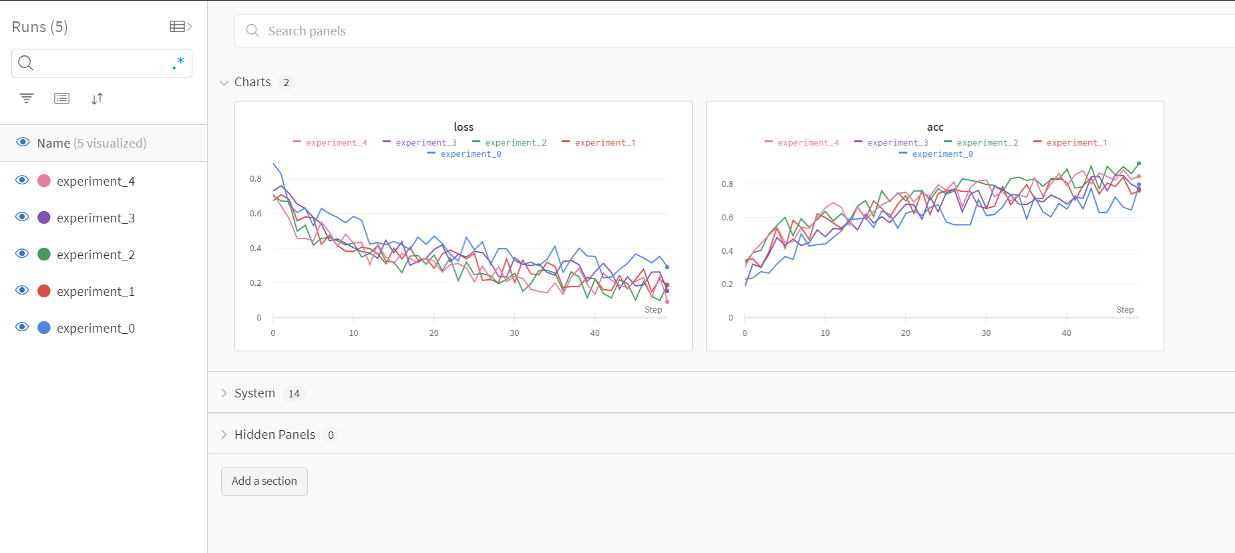
Task: Open the sort runs arrows icon
Action: (x=97, y=99)
